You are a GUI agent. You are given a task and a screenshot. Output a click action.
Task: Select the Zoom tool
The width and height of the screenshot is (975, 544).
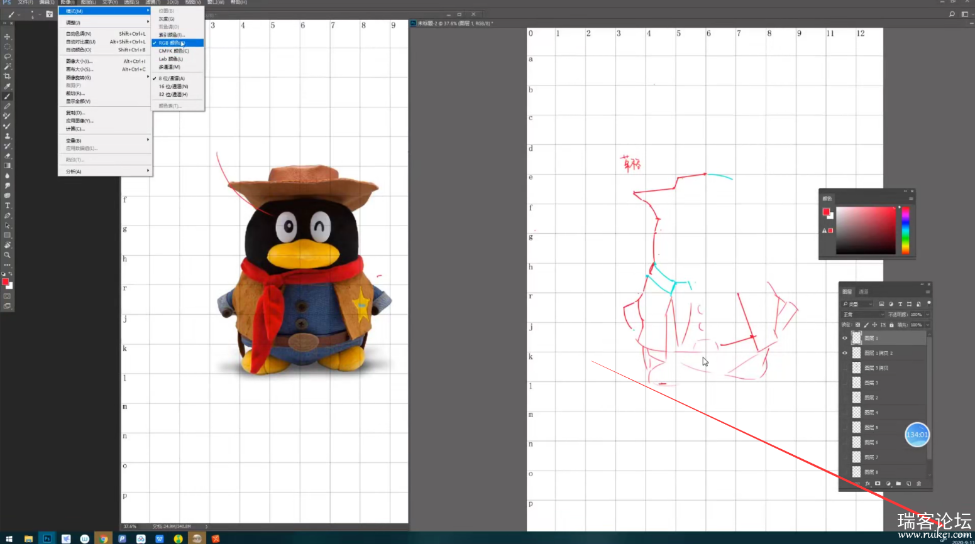[x=8, y=255]
